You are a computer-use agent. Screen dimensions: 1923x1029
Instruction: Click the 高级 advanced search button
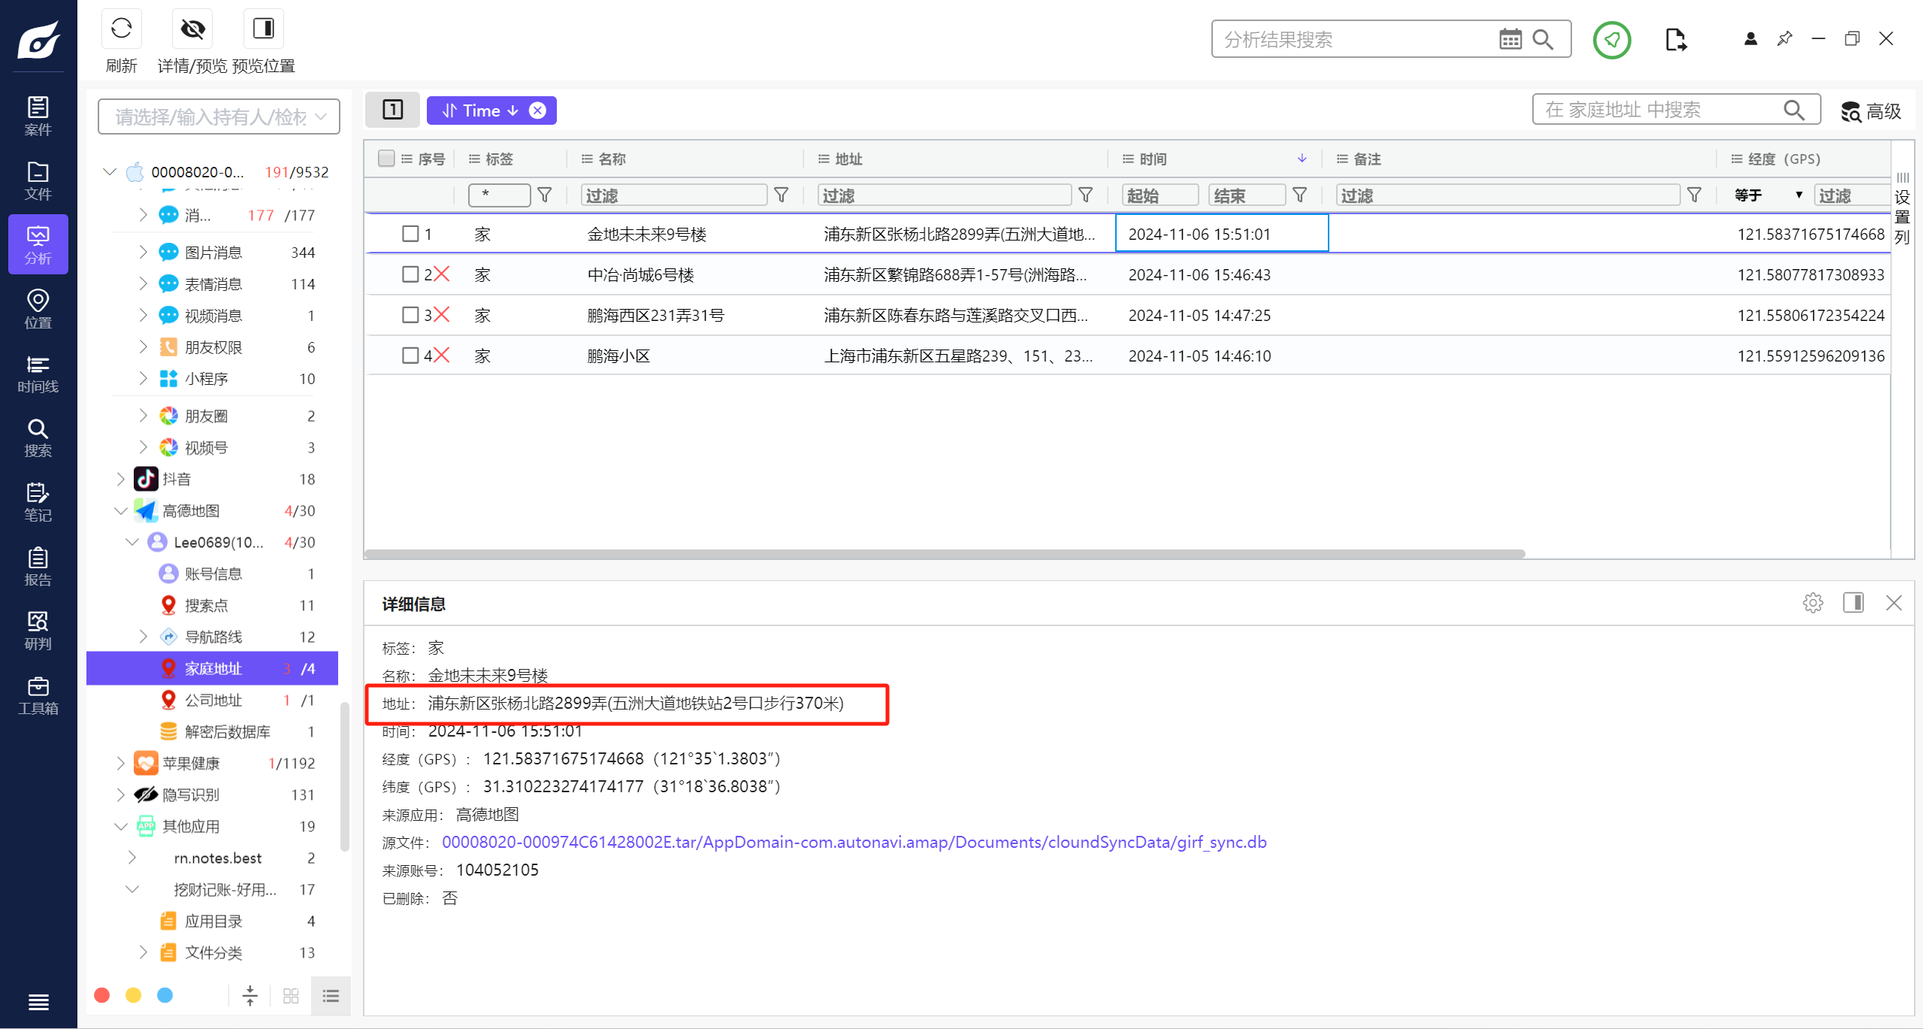(1871, 111)
